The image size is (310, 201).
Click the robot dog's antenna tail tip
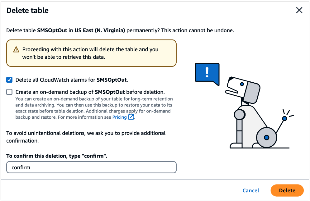(284, 118)
